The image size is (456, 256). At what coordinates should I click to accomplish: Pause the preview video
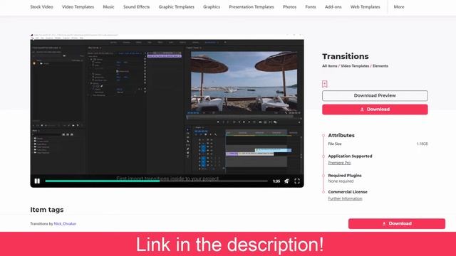pos(37,181)
